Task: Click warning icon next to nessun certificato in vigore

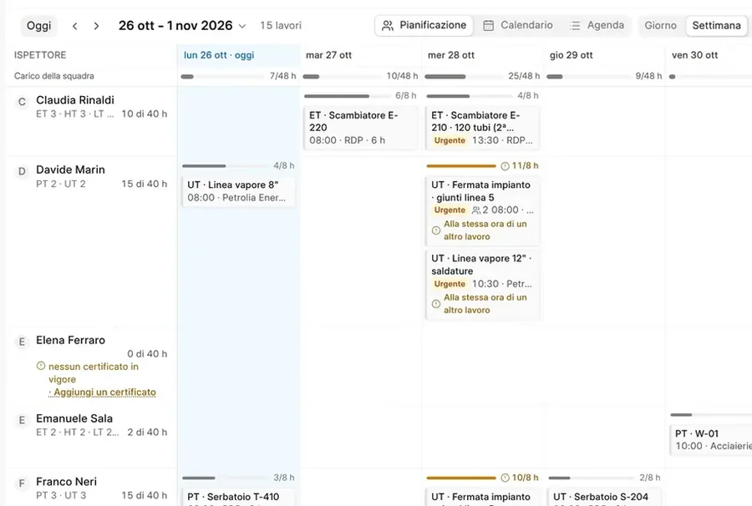Action: pyautogui.click(x=41, y=366)
